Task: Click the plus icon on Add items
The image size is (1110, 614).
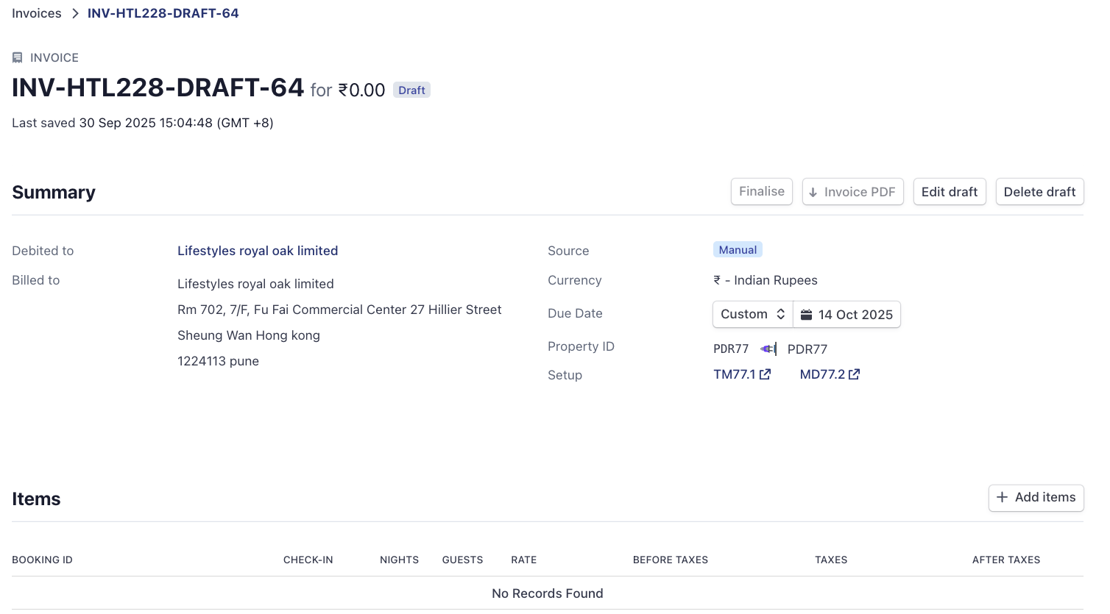Action: tap(1002, 498)
